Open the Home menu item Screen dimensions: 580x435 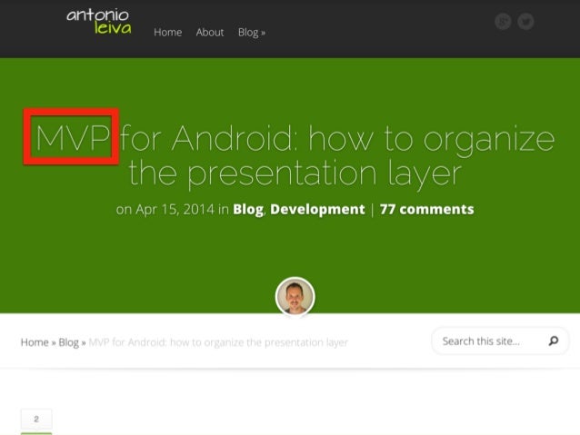[x=167, y=32]
